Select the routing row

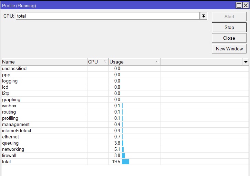pyautogui.click(x=125, y=112)
